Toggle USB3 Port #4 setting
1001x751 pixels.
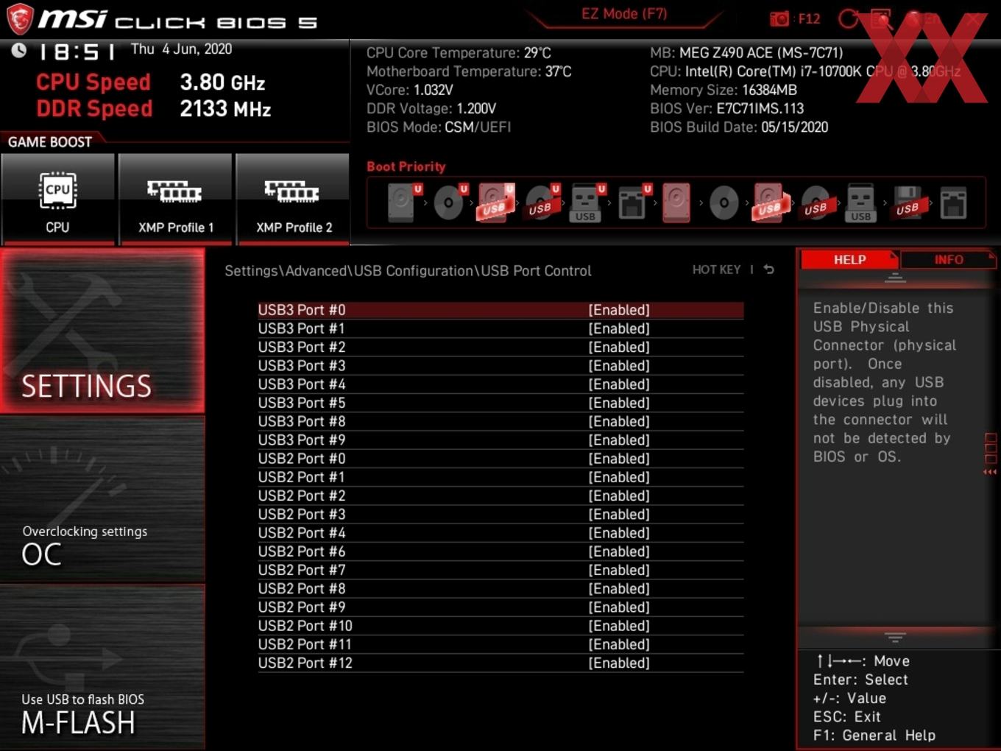(x=501, y=384)
